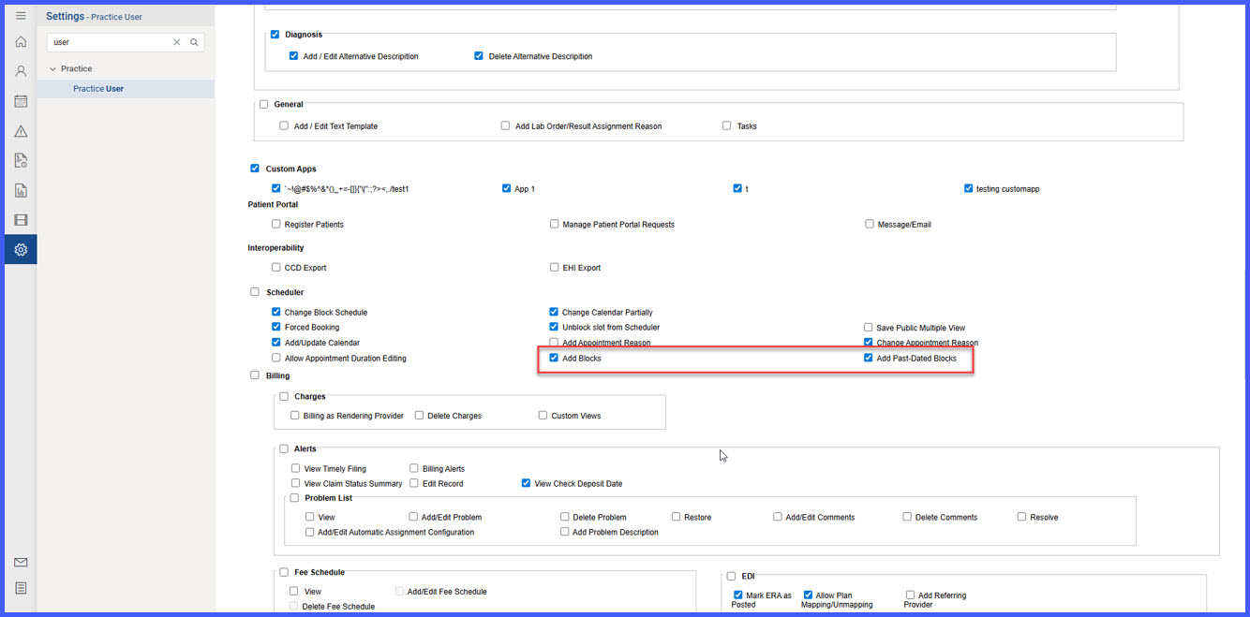Enable Allow Appointment Duration Editing
The height and width of the screenshot is (617, 1250).
[x=275, y=358]
